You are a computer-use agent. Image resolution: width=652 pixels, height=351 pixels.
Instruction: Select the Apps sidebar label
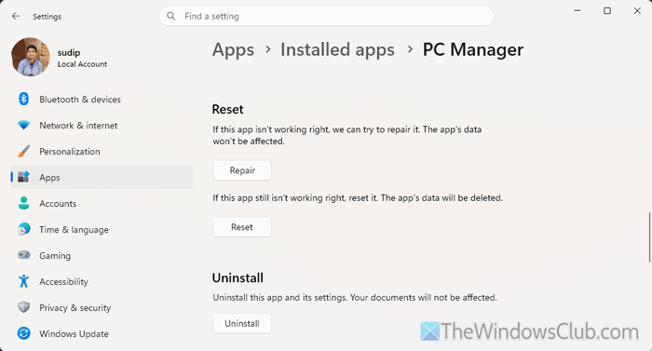coord(49,178)
